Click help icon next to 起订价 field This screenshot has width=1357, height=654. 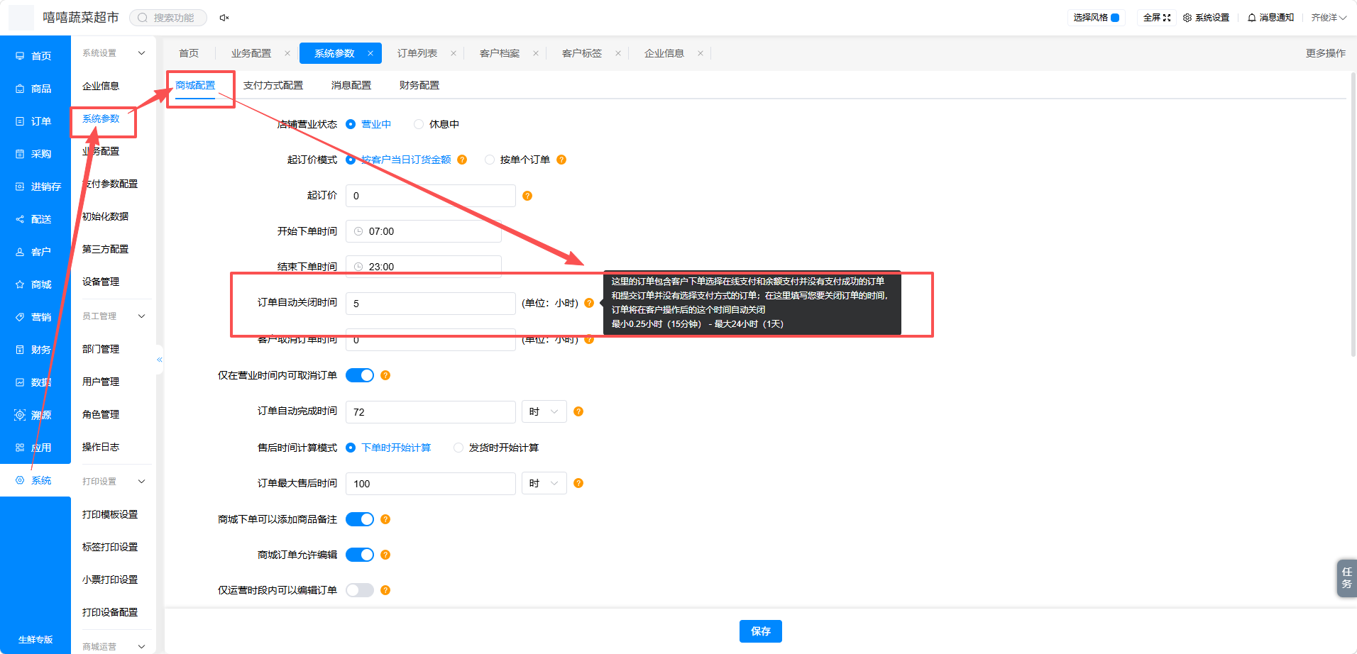[527, 196]
